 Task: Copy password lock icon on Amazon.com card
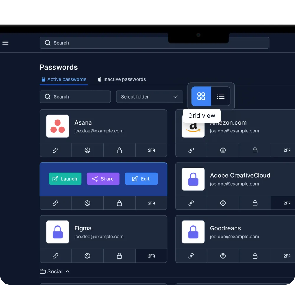(x=255, y=150)
